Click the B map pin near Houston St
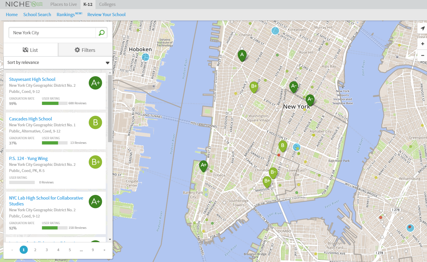Screen dimensions: 427x262 pos(283,146)
